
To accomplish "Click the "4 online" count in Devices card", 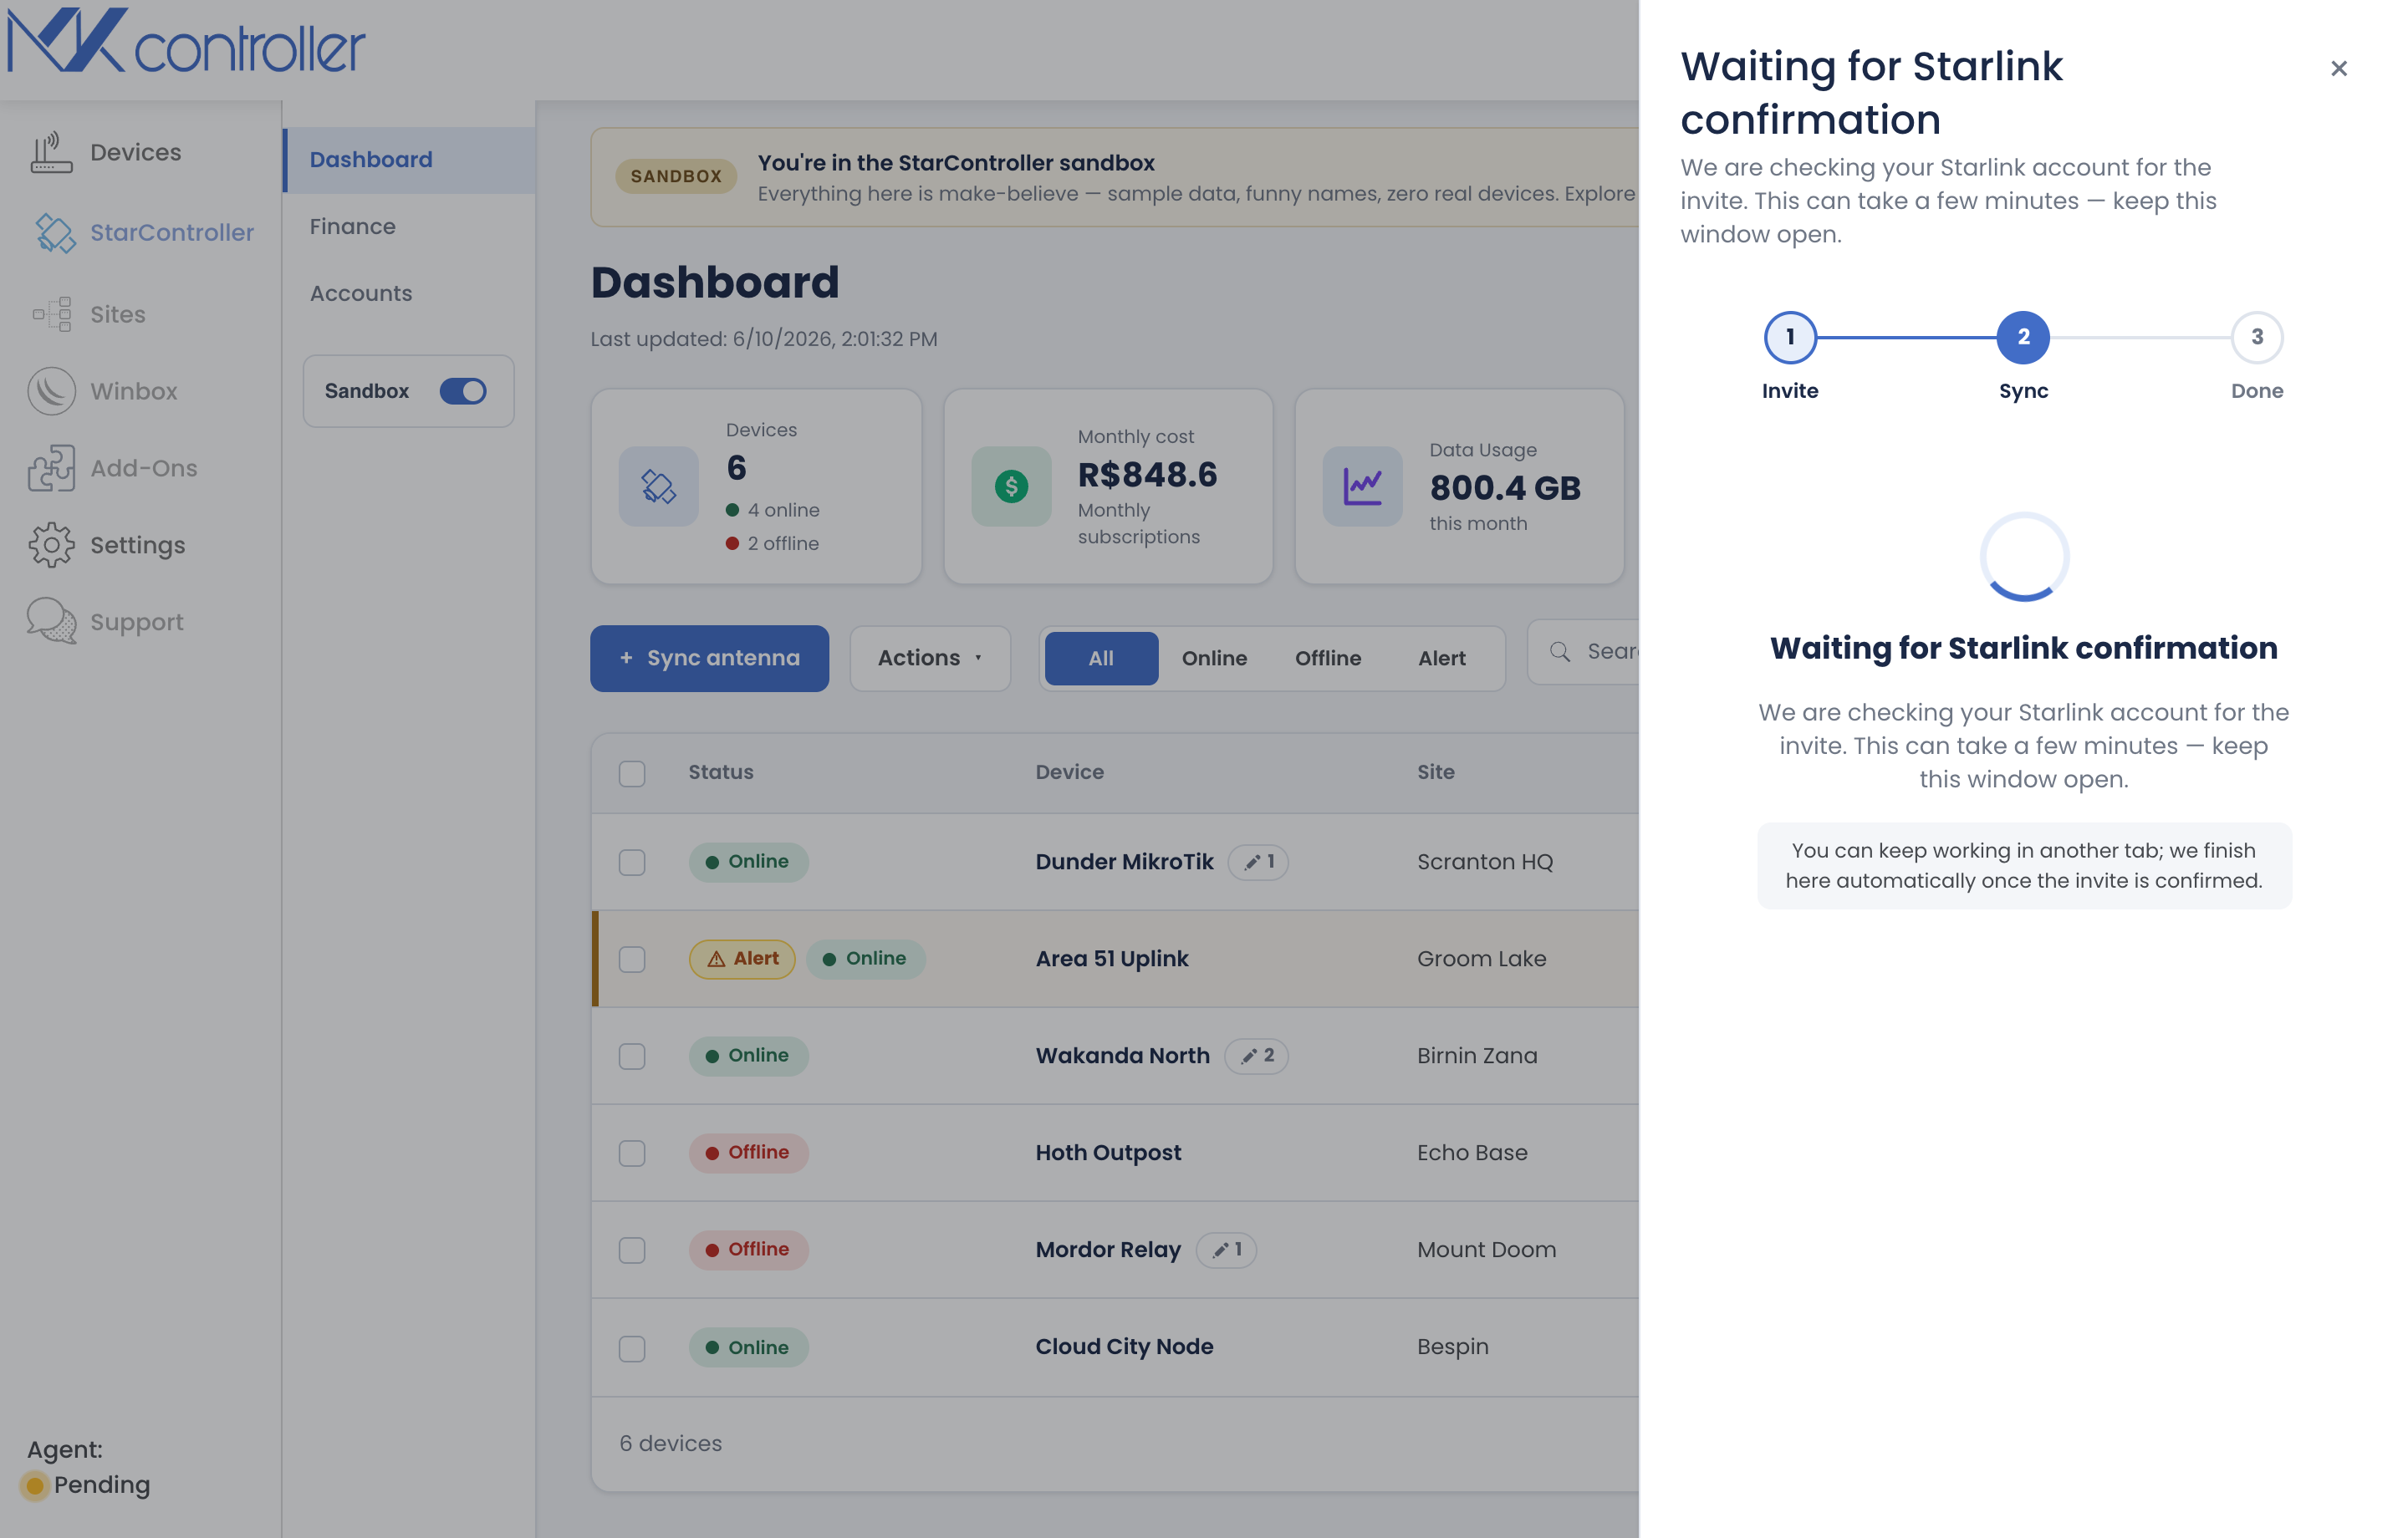I will [773, 510].
